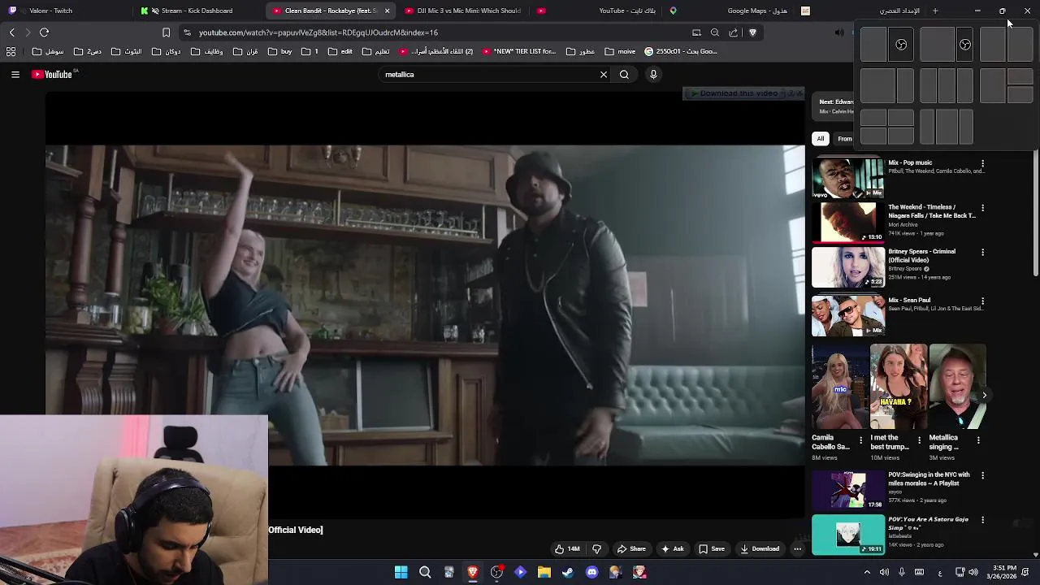Switch to Stream - Kick Dashboard tab
Screen dimensions: 1040x585
pos(199,11)
